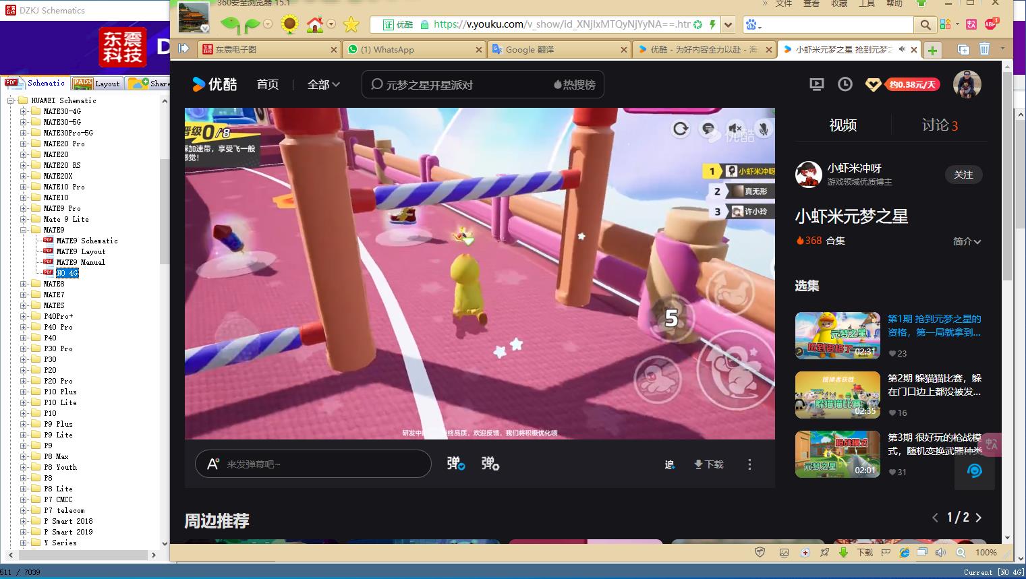
Task: Expand the MATE30-4G folder
Action: pyautogui.click(x=23, y=111)
